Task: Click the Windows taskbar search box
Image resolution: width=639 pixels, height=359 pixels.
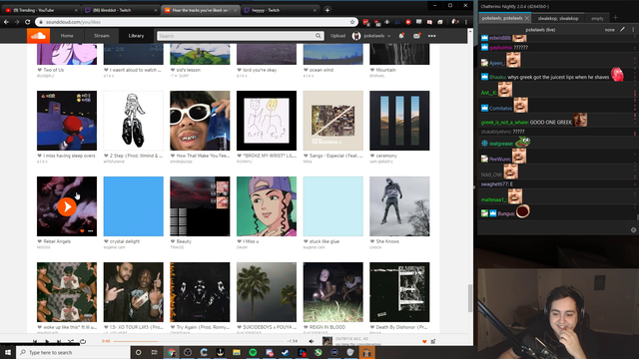Action: [x=73, y=352]
